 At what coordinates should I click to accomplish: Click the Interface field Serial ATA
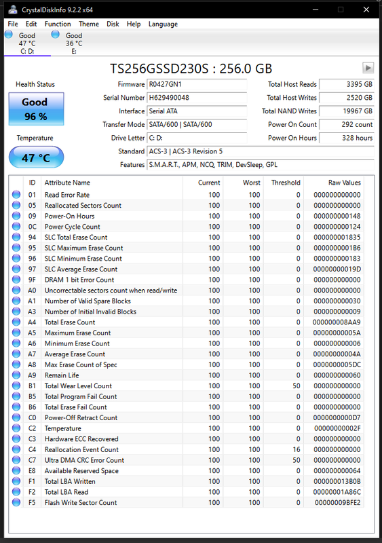click(x=197, y=111)
